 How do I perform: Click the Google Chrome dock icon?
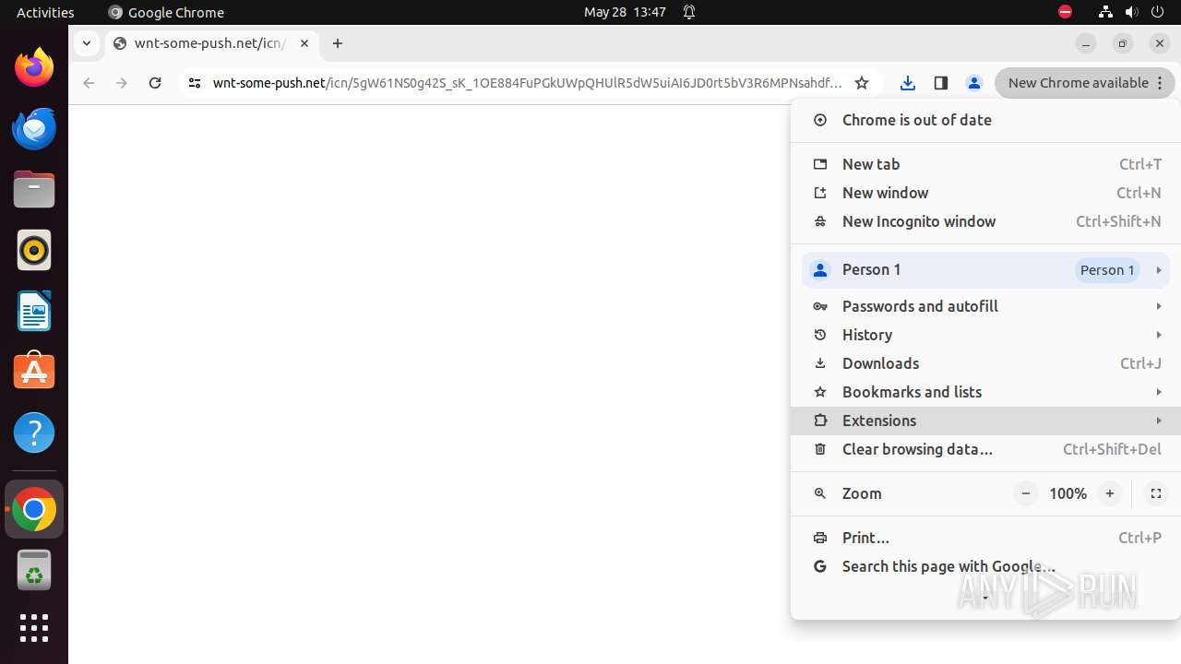pos(34,509)
